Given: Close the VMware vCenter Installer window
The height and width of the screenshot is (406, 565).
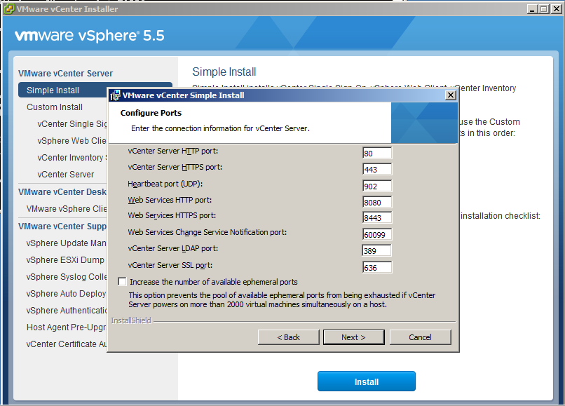Looking at the screenshot, I should (x=557, y=9).
